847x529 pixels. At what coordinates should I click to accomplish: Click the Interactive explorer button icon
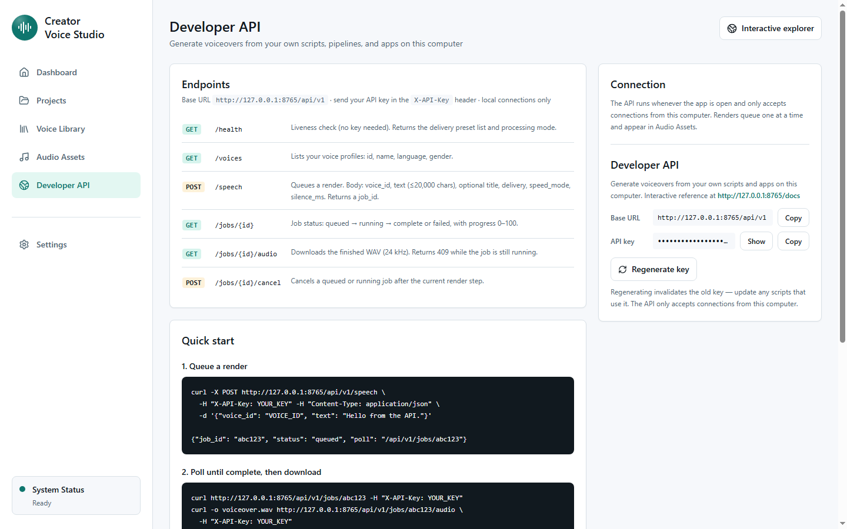(x=732, y=28)
